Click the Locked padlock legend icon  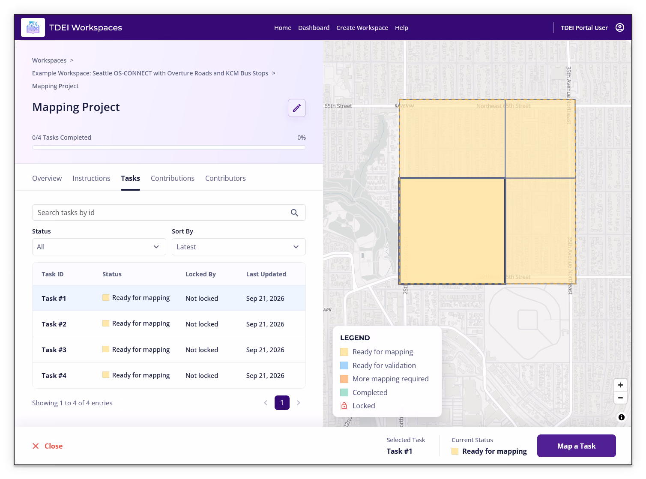pos(344,406)
